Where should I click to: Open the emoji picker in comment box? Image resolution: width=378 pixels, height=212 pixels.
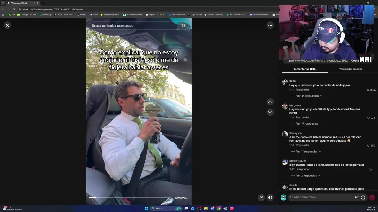coord(363,197)
